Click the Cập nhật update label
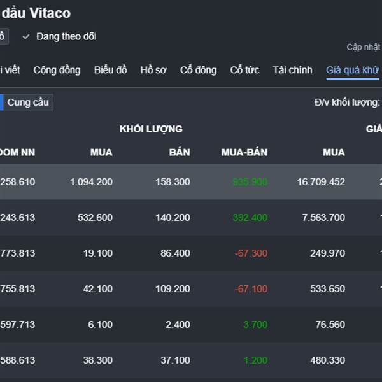This screenshot has width=382, height=382. (364, 47)
